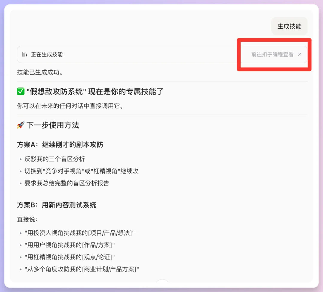
Task: Open the 前往扣子编程查看 link
Action: click(273, 55)
